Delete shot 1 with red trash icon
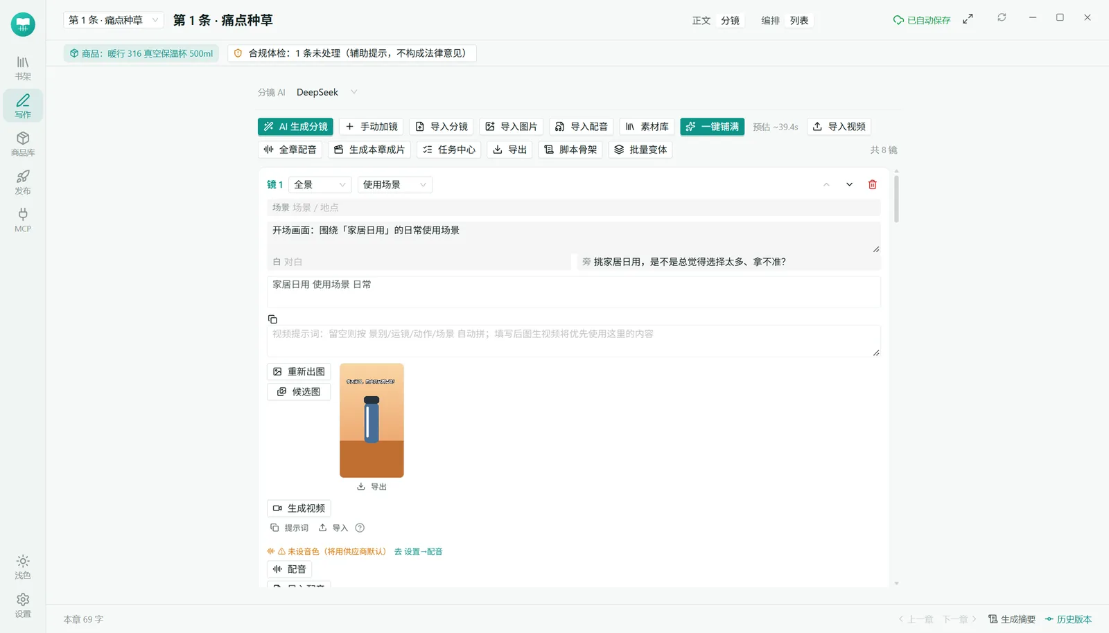The image size is (1109, 633). [873, 184]
